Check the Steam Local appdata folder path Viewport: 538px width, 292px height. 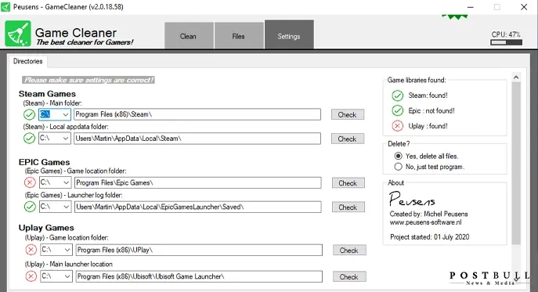[347, 139]
